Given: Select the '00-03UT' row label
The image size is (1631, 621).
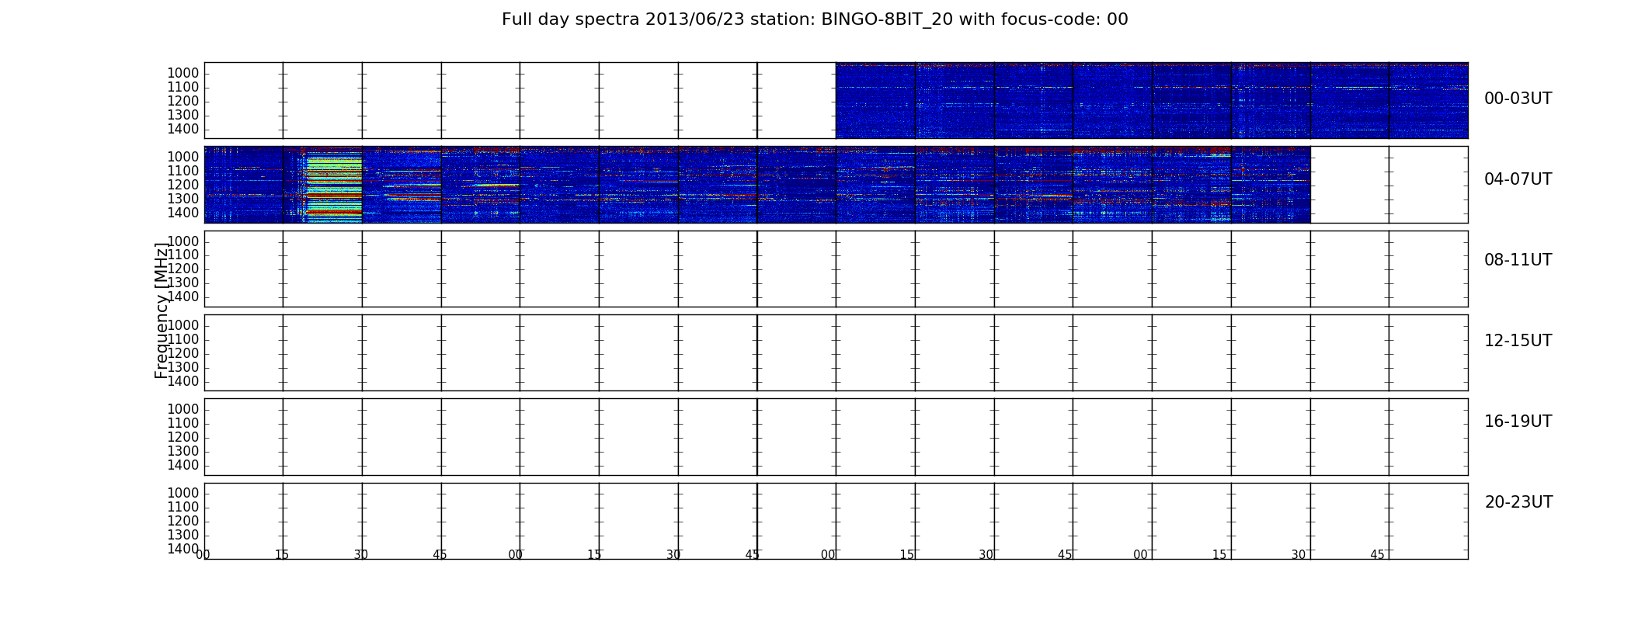Looking at the screenshot, I should point(1518,99).
